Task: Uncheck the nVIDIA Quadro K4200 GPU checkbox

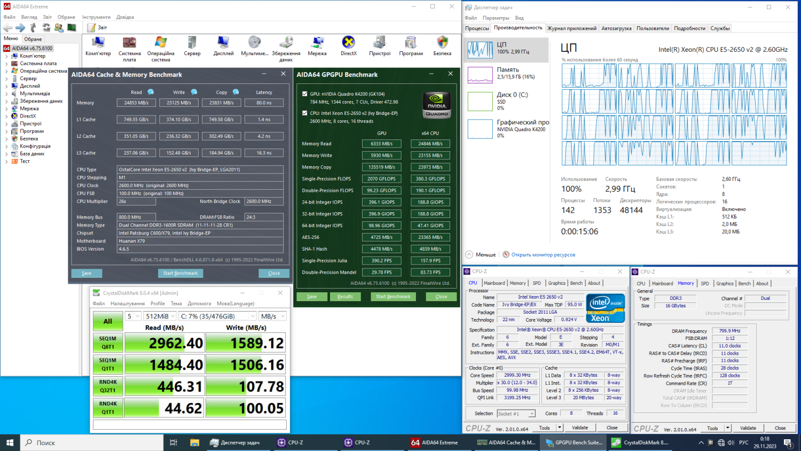Action: click(x=305, y=94)
